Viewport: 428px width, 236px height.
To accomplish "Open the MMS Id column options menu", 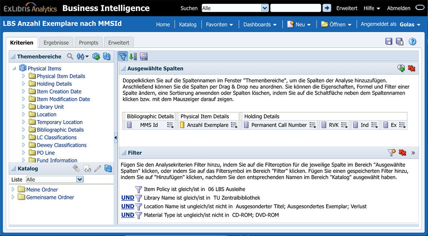I will click(x=170, y=125).
